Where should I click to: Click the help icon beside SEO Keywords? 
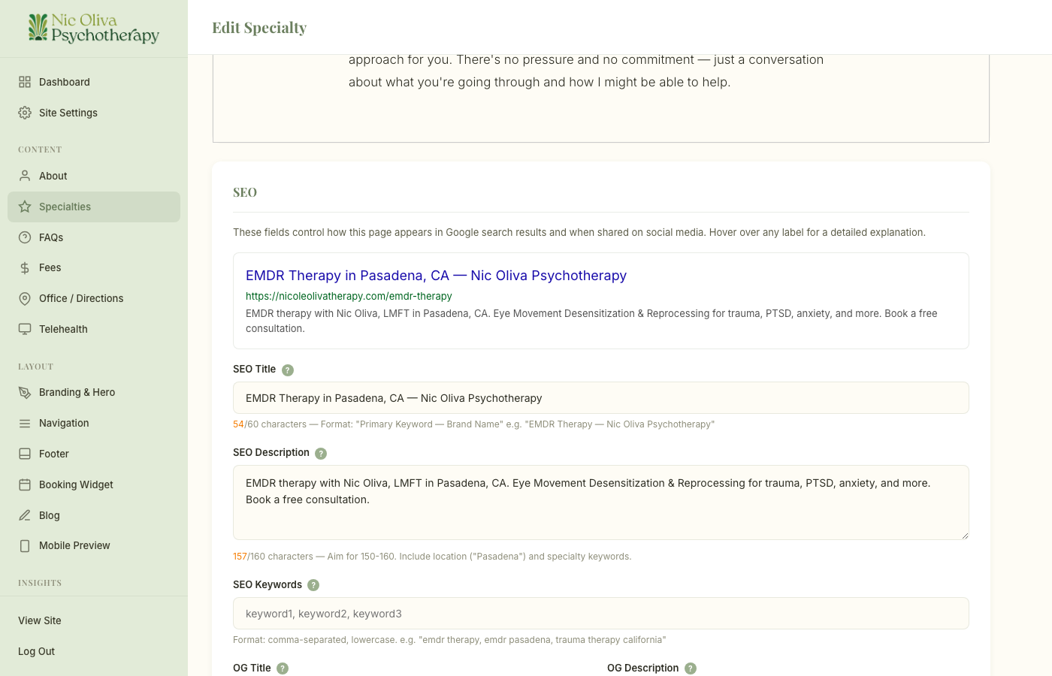click(x=313, y=585)
